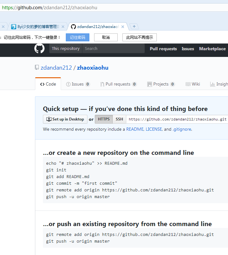Click the Wiki tab book icon

188,84
